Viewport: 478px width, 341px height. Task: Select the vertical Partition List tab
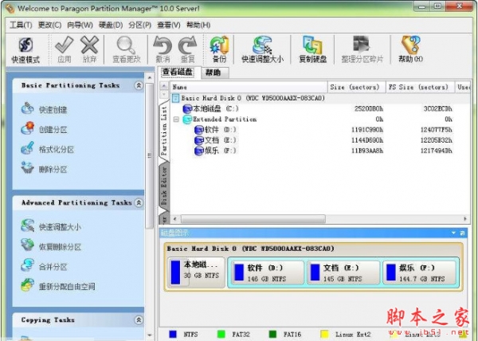tap(164, 131)
